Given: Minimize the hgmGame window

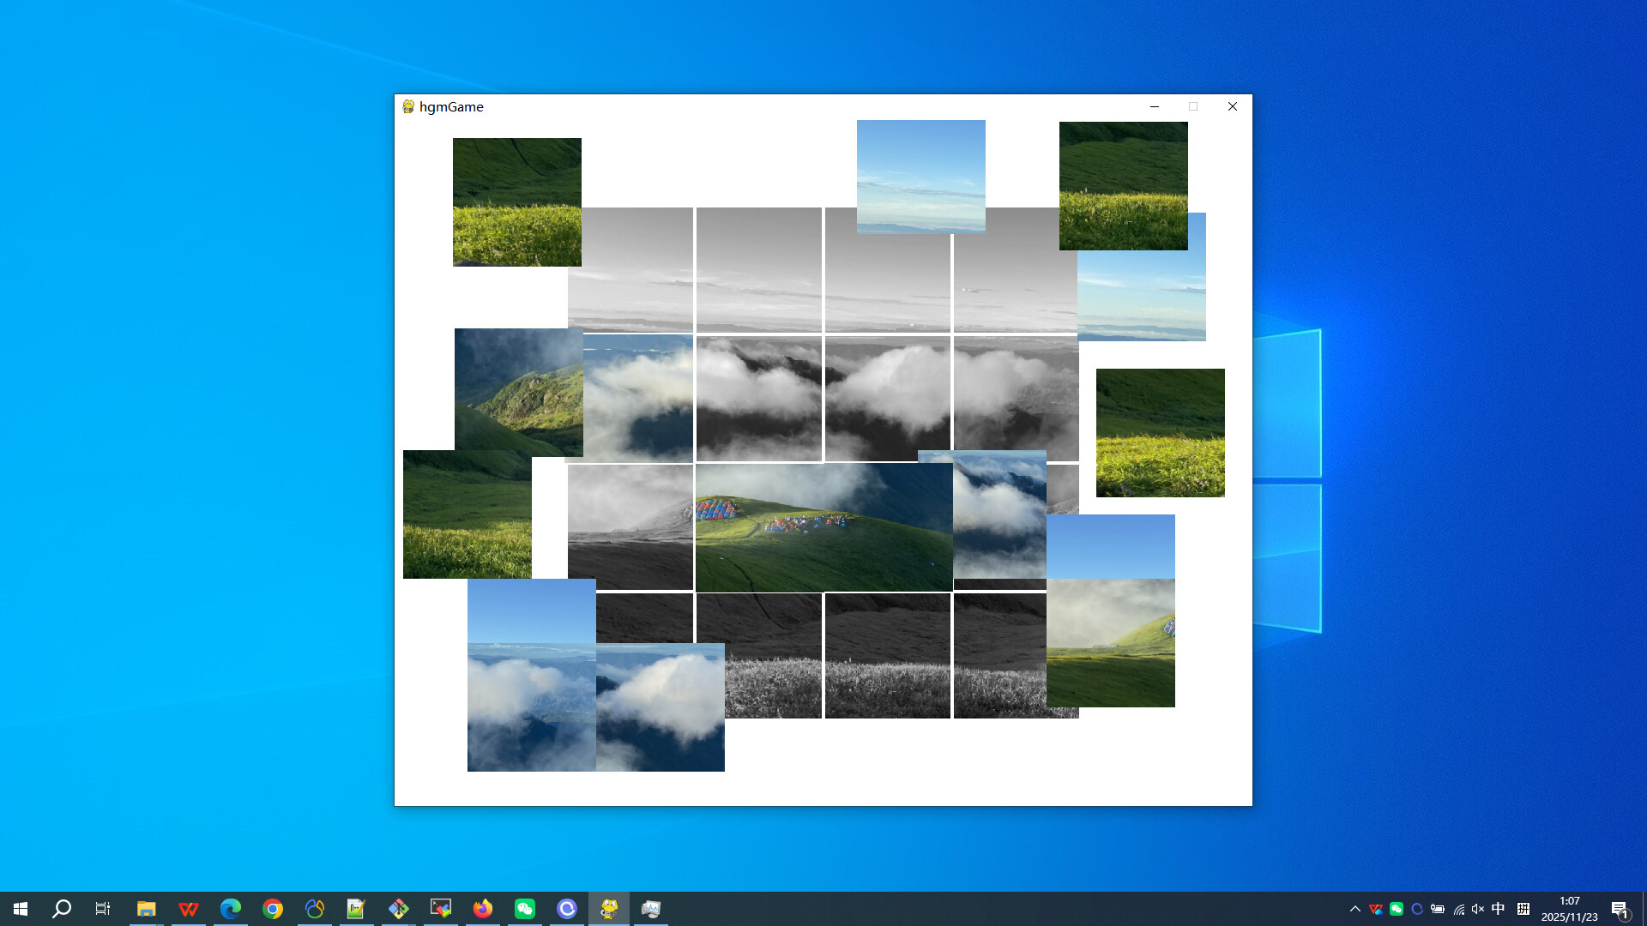Looking at the screenshot, I should point(1154,106).
